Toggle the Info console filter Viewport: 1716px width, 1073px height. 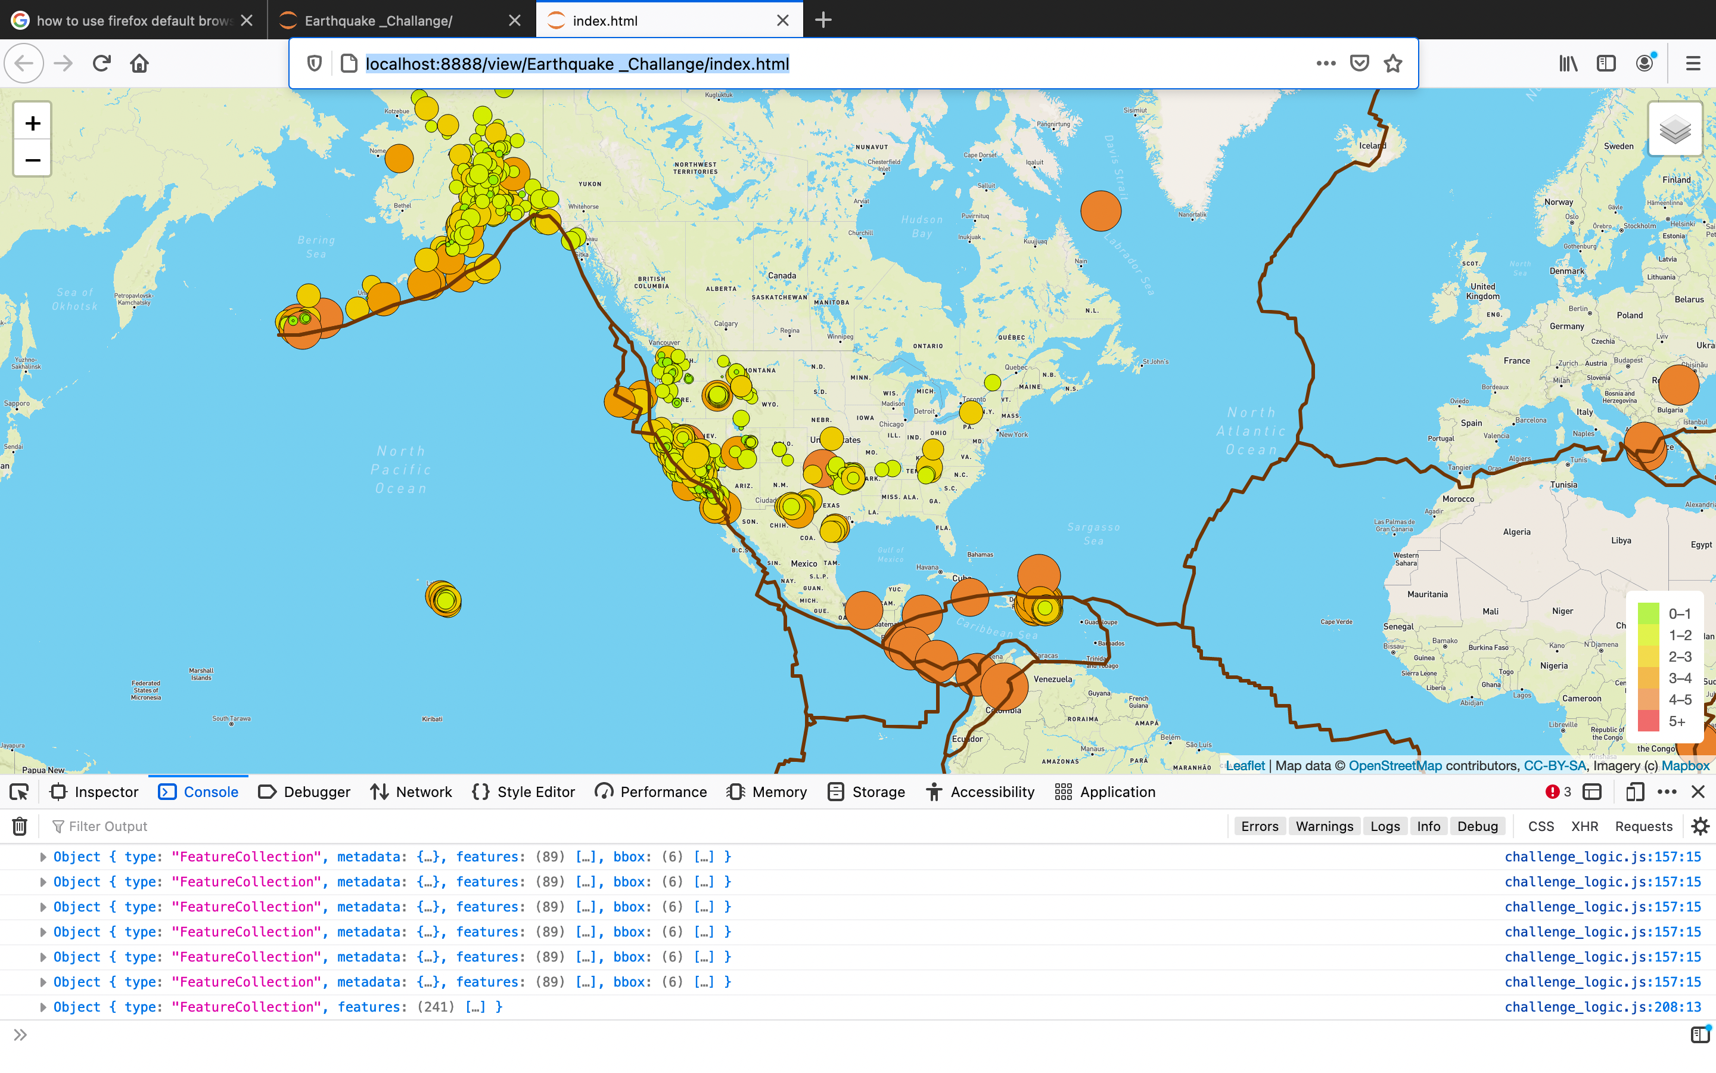click(x=1428, y=826)
